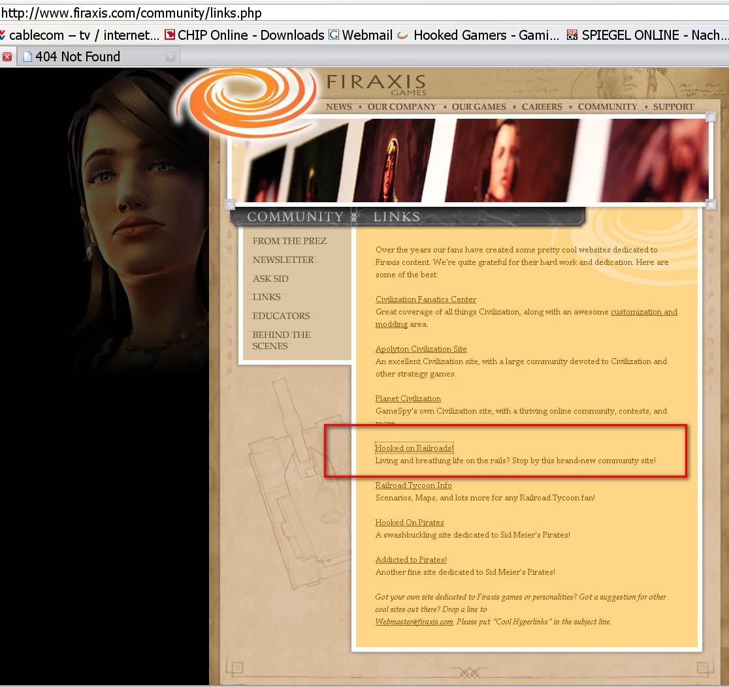Click the banner photo strip image
Screen dimensions: 729x687
470,160
